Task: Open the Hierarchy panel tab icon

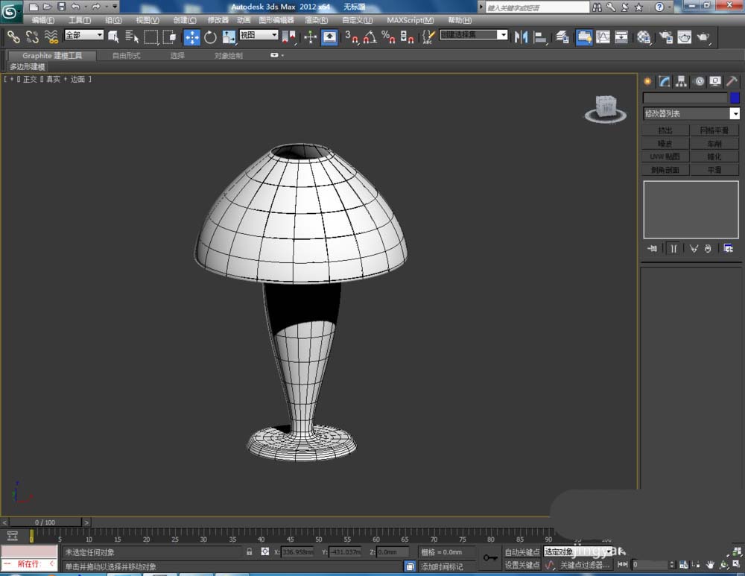Action: click(681, 81)
